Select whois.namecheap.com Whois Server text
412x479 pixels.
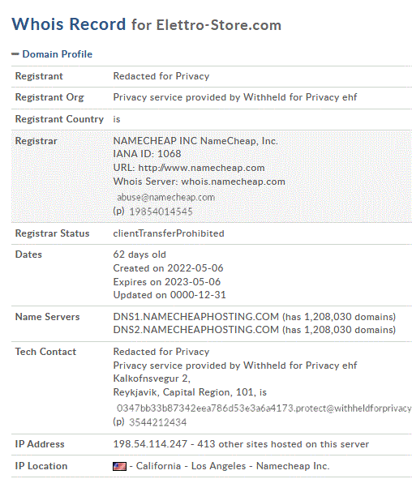coord(234,182)
